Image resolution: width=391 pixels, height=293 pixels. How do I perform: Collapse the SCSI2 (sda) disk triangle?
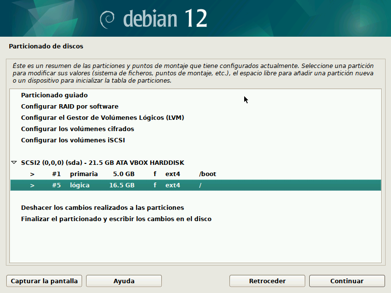14,162
